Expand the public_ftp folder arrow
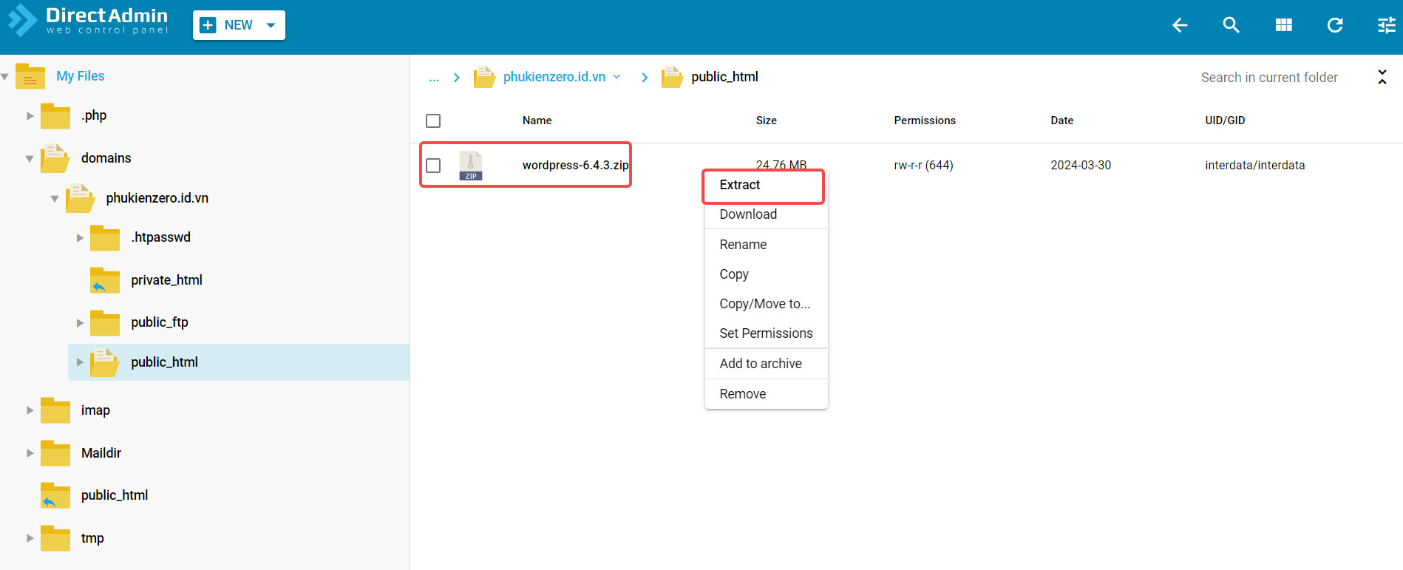This screenshot has height=570, width=1403. pos(80,322)
